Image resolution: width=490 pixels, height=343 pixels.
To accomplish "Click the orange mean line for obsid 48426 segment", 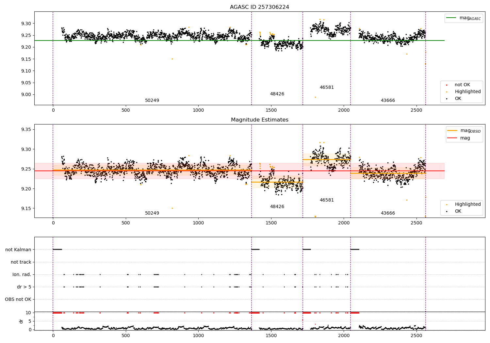I will pyautogui.click(x=277, y=182).
